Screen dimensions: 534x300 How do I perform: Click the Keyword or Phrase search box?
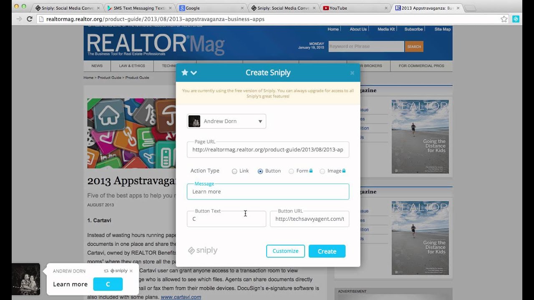point(366,46)
